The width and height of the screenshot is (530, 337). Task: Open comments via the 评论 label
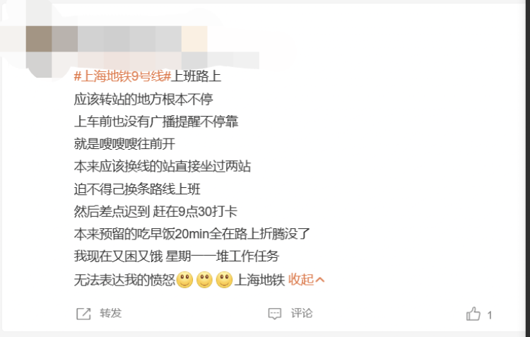302,313
